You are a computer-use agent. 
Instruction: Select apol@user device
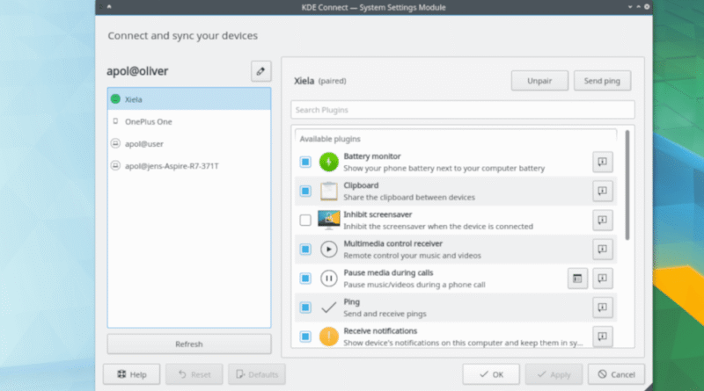[x=189, y=143]
